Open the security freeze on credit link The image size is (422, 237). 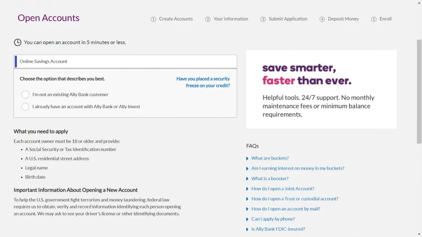203,82
